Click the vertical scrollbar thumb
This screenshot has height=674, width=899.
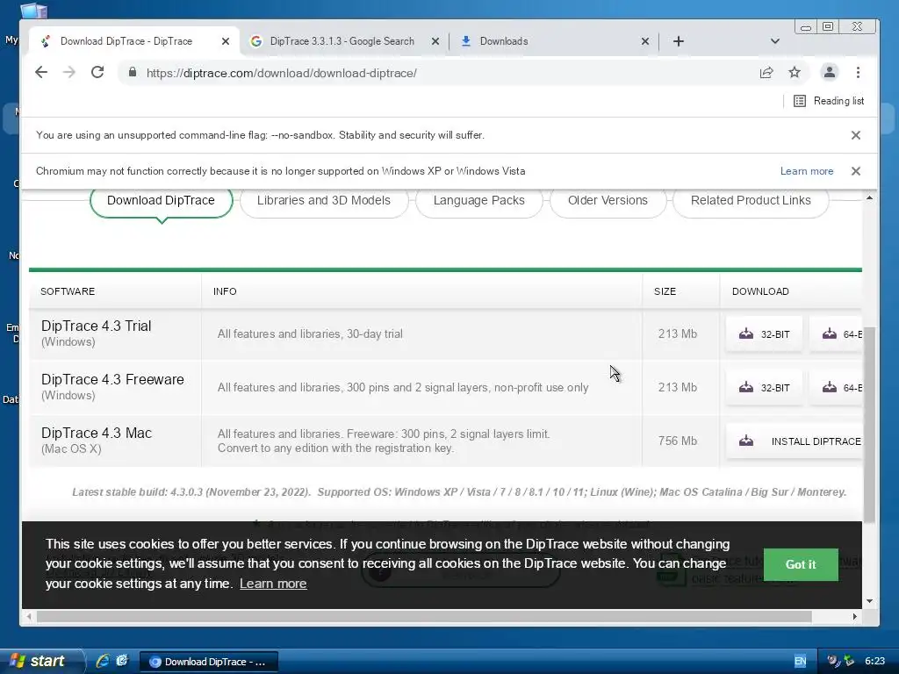[869, 425]
